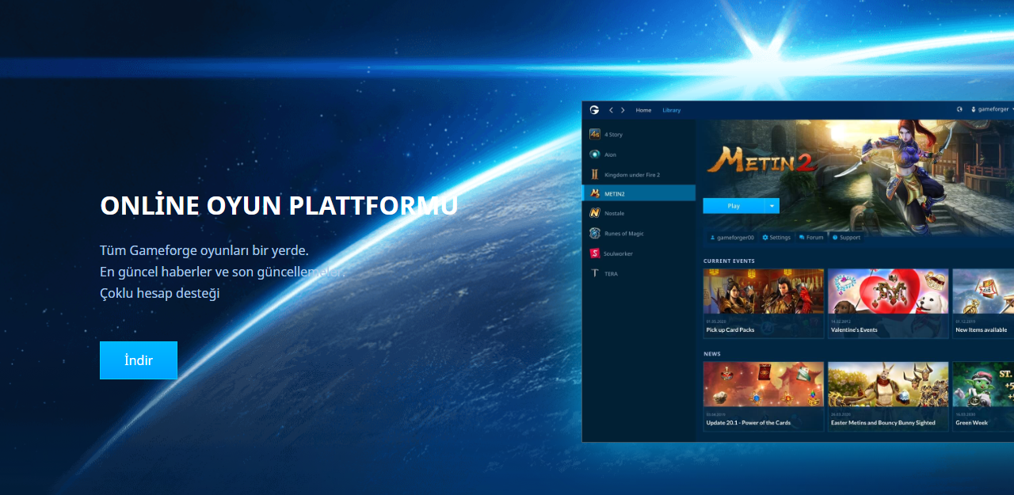Select the Aion game icon
Viewport: 1014px width, 495px height.
pyautogui.click(x=595, y=154)
